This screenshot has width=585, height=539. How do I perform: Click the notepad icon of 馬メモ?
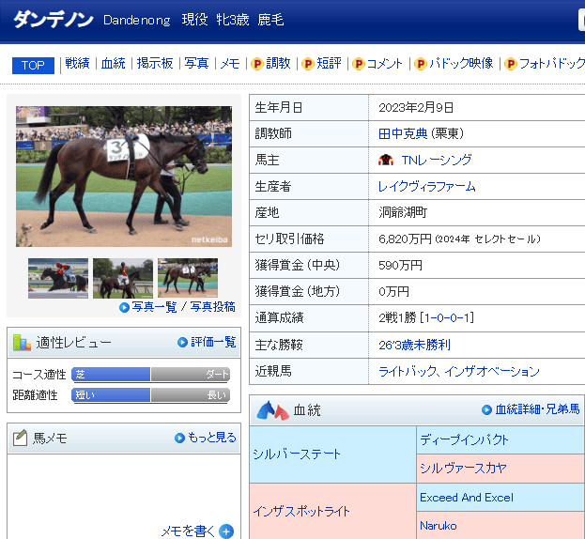click(20, 438)
